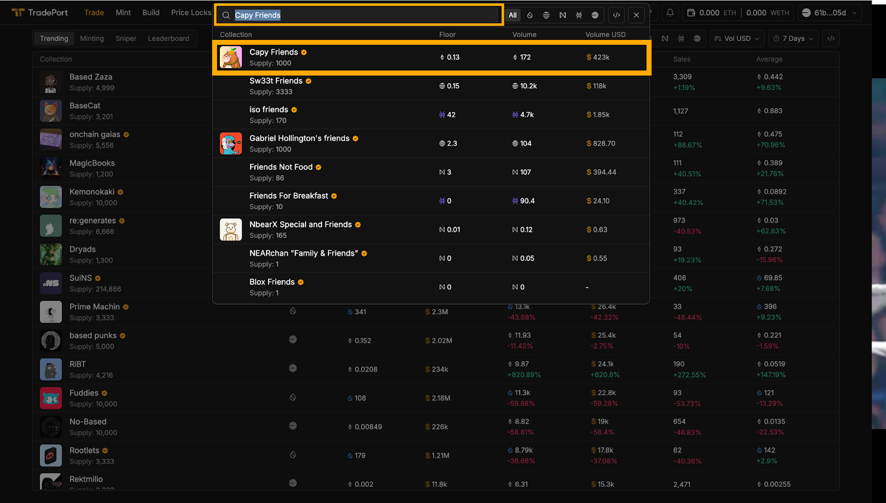Image resolution: width=886 pixels, height=503 pixels.
Task: Open the re:generates collection
Action: (x=92, y=220)
